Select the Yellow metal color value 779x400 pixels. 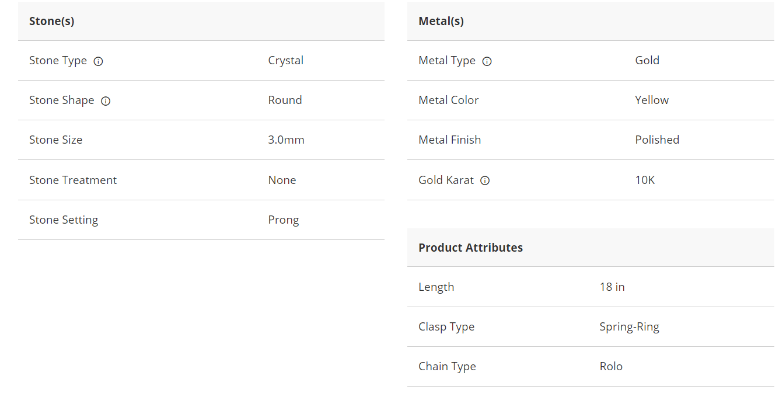(652, 100)
